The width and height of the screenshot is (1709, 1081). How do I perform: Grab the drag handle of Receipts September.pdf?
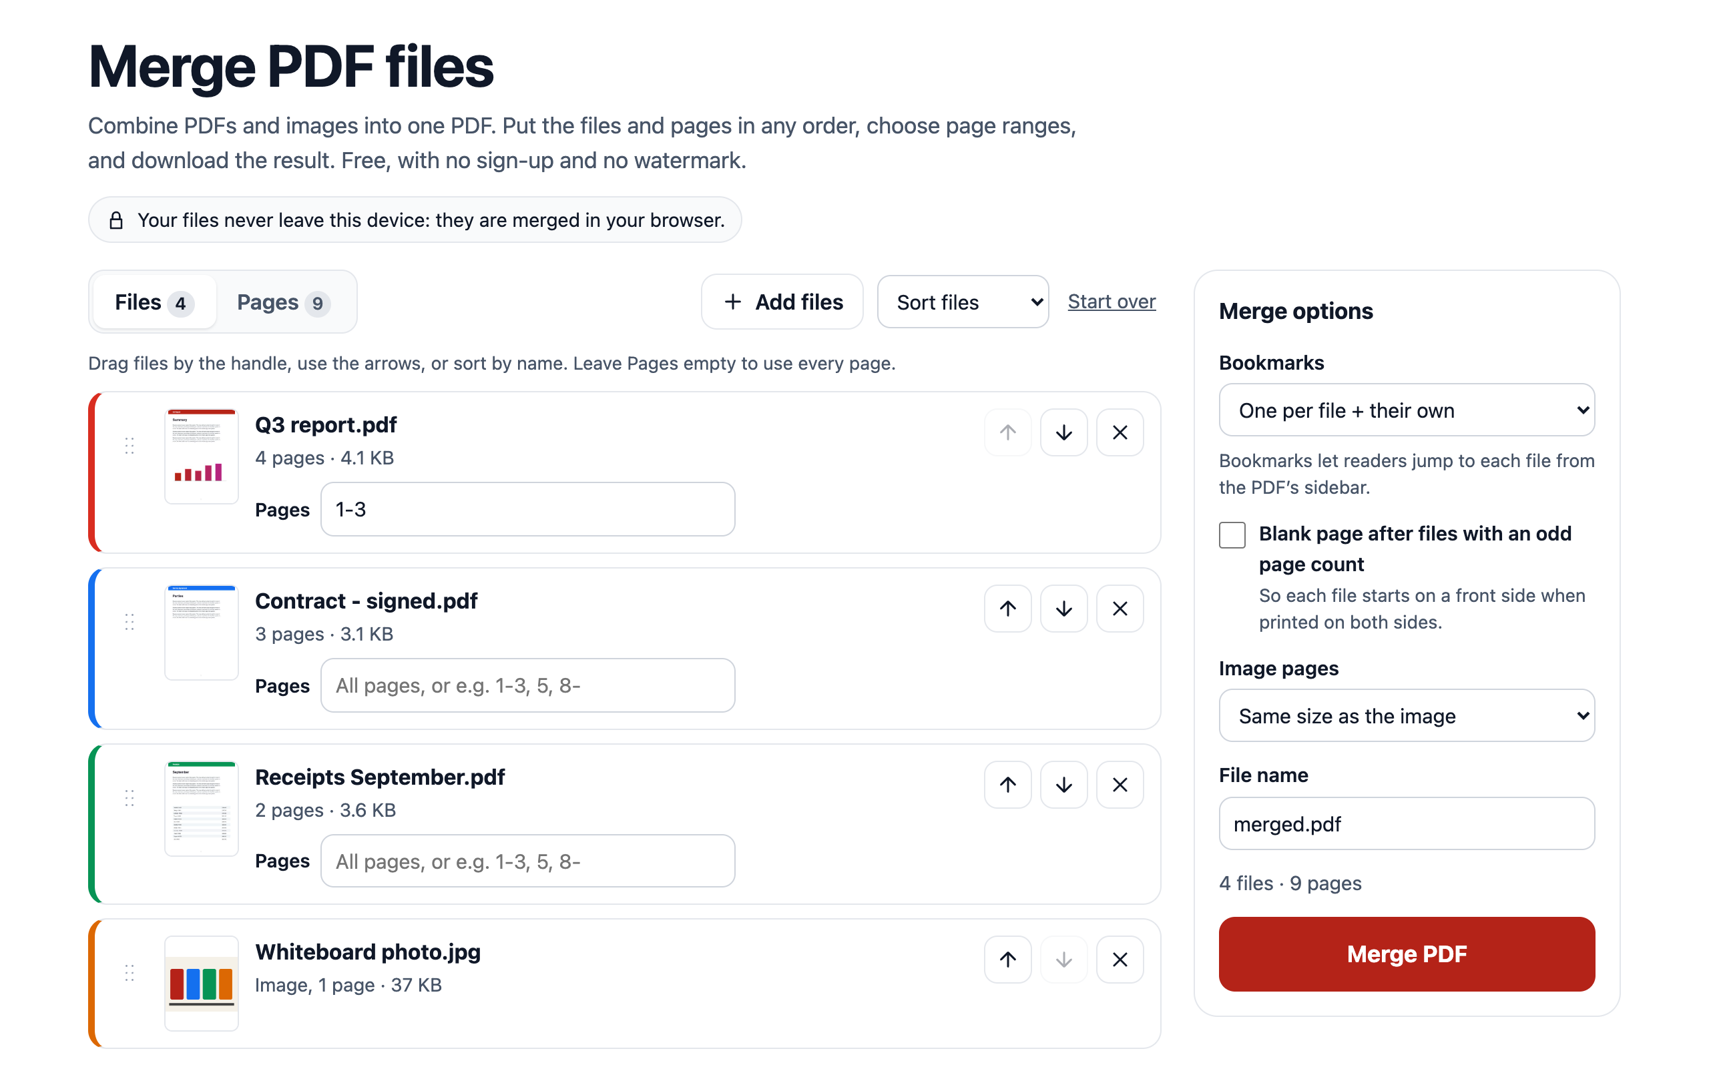point(129,798)
